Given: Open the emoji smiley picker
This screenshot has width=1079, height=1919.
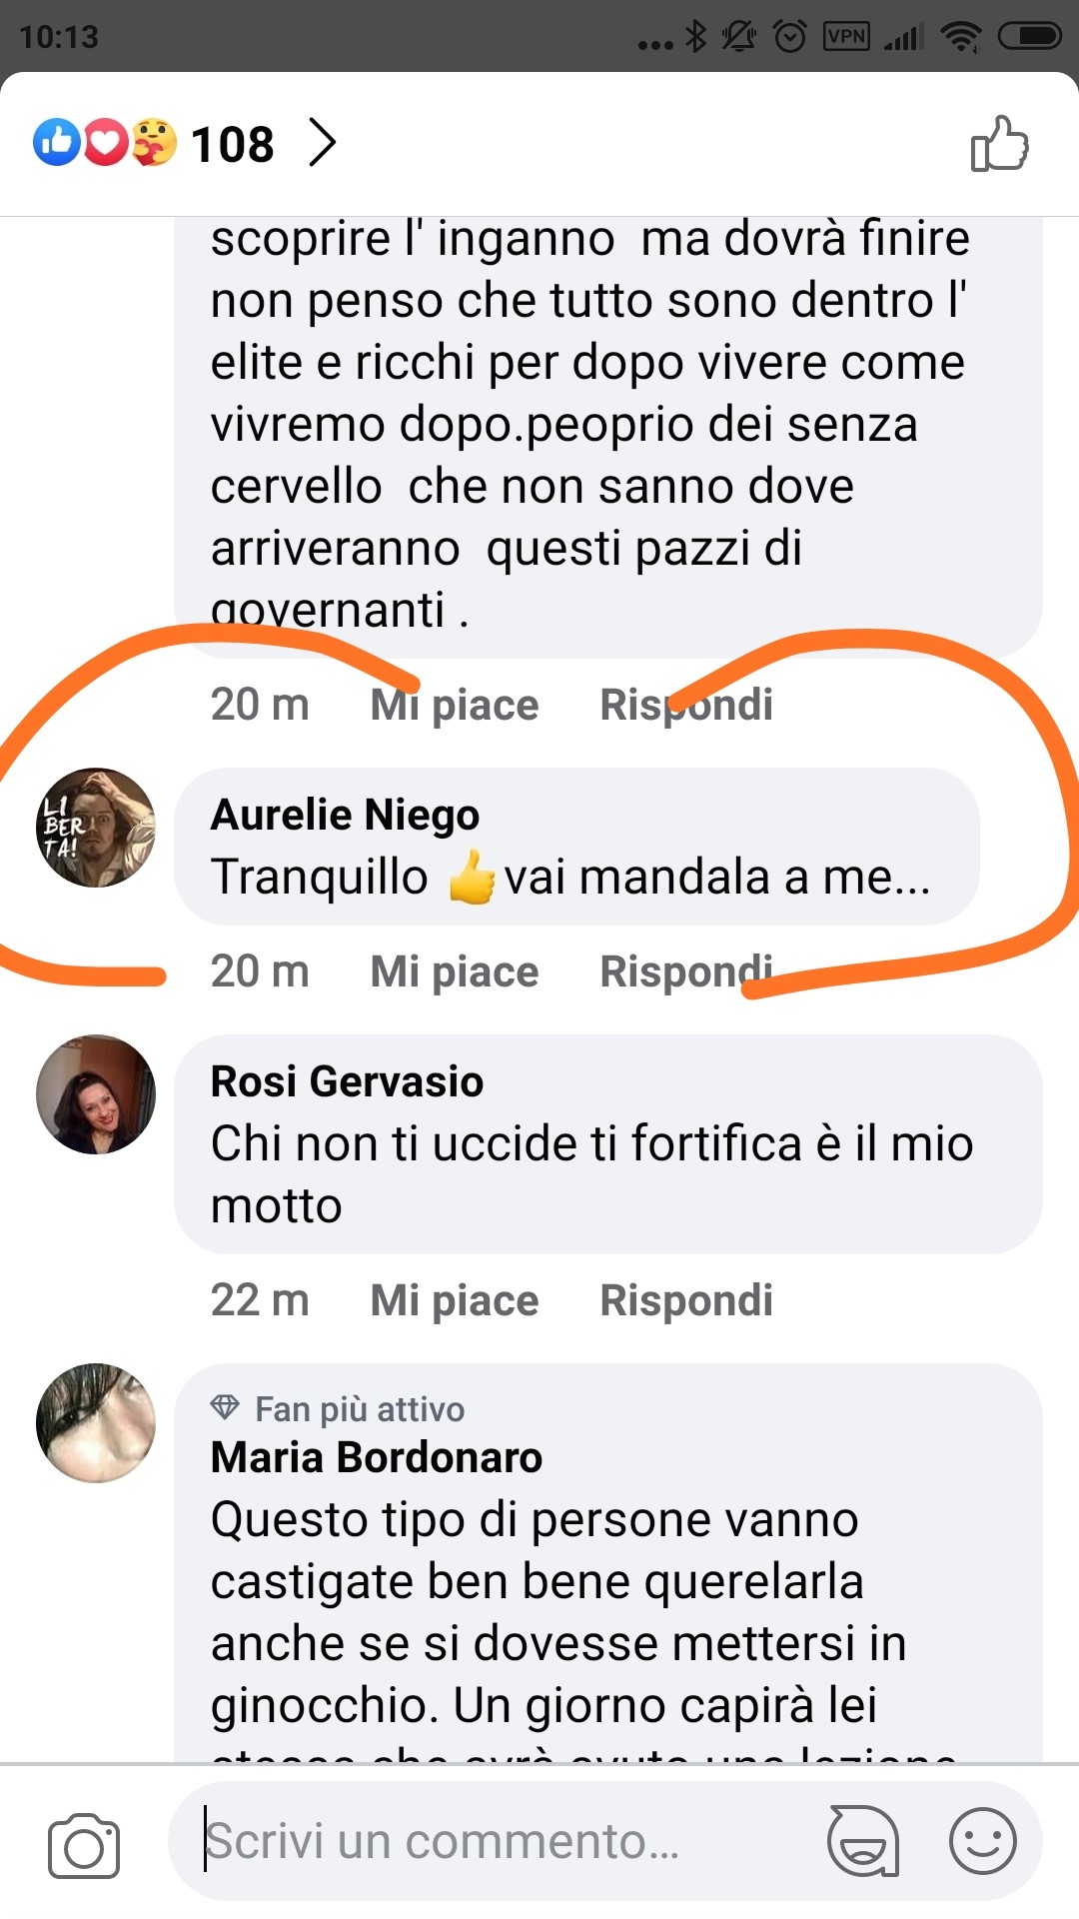Looking at the screenshot, I should [982, 1841].
